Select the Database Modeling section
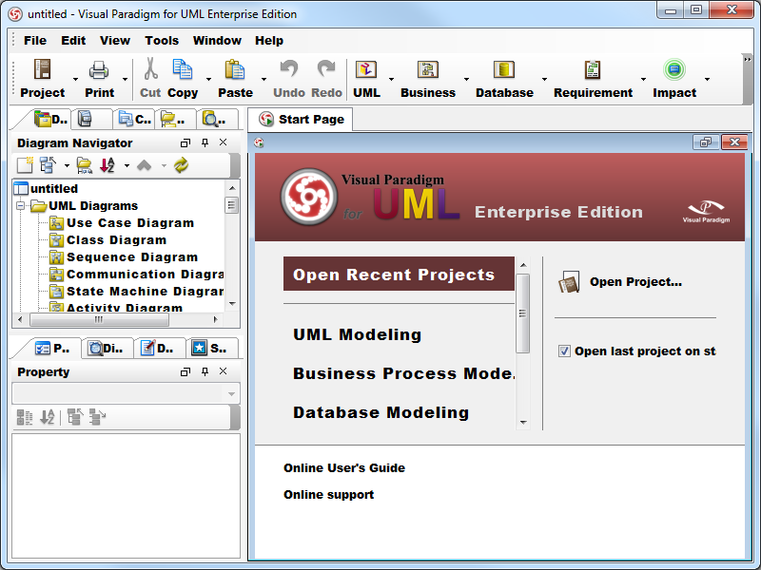The height and width of the screenshot is (570, 761). (381, 412)
